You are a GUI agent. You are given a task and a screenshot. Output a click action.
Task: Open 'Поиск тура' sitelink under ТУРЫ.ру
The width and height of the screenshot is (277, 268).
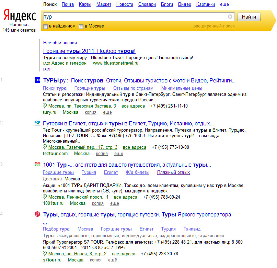[55, 88]
